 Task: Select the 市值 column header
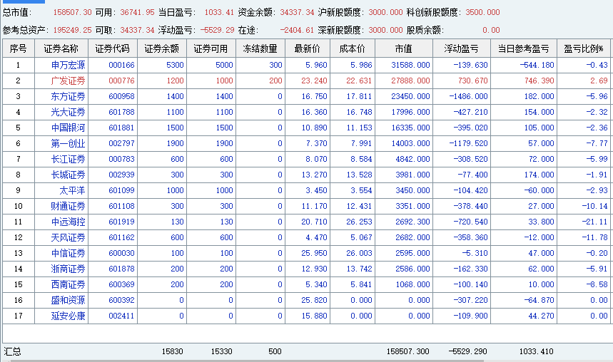pyautogui.click(x=404, y=48)
